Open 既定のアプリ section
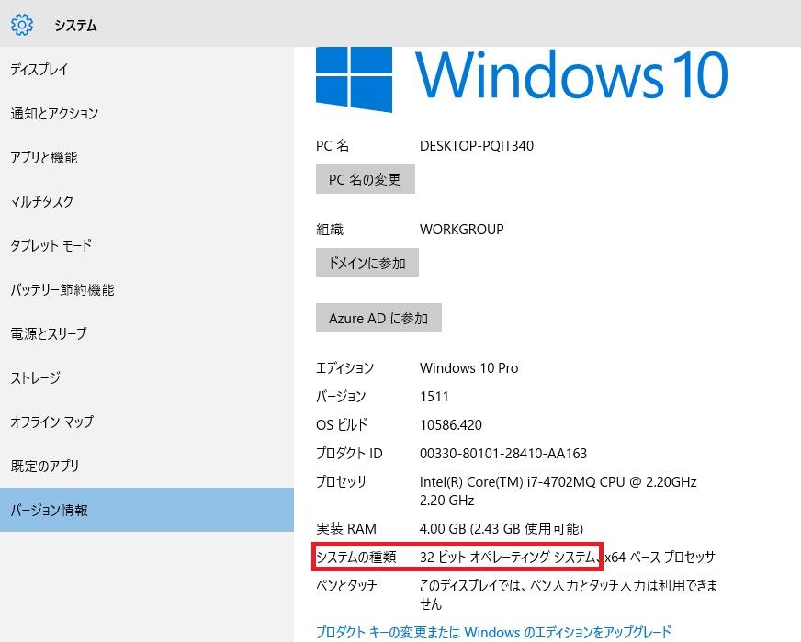This screenshot has width=801, height=642. pos(147,466)
